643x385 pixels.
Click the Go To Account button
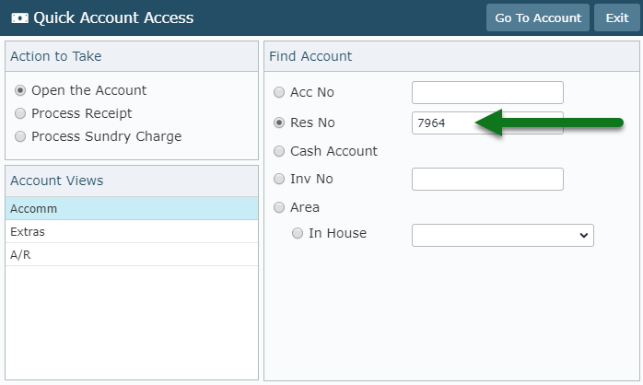[538, 17]
